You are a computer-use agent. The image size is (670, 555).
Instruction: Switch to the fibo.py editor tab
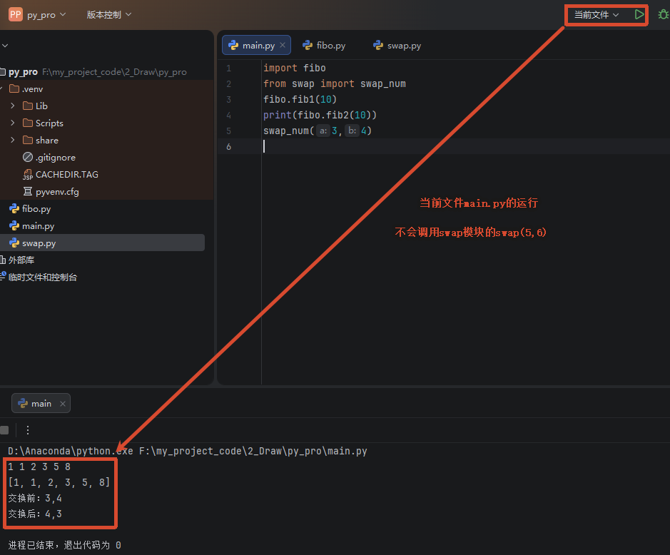325,45
